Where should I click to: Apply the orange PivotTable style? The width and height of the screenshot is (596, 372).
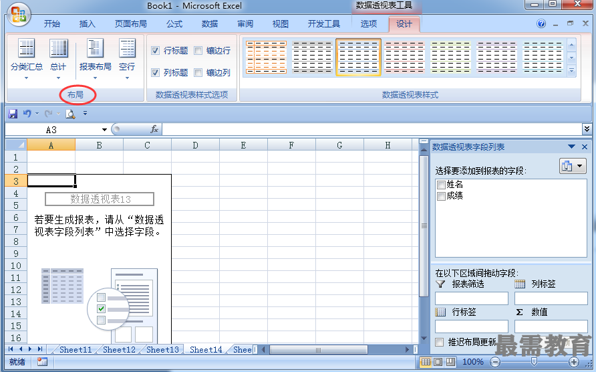click(266, 57)
